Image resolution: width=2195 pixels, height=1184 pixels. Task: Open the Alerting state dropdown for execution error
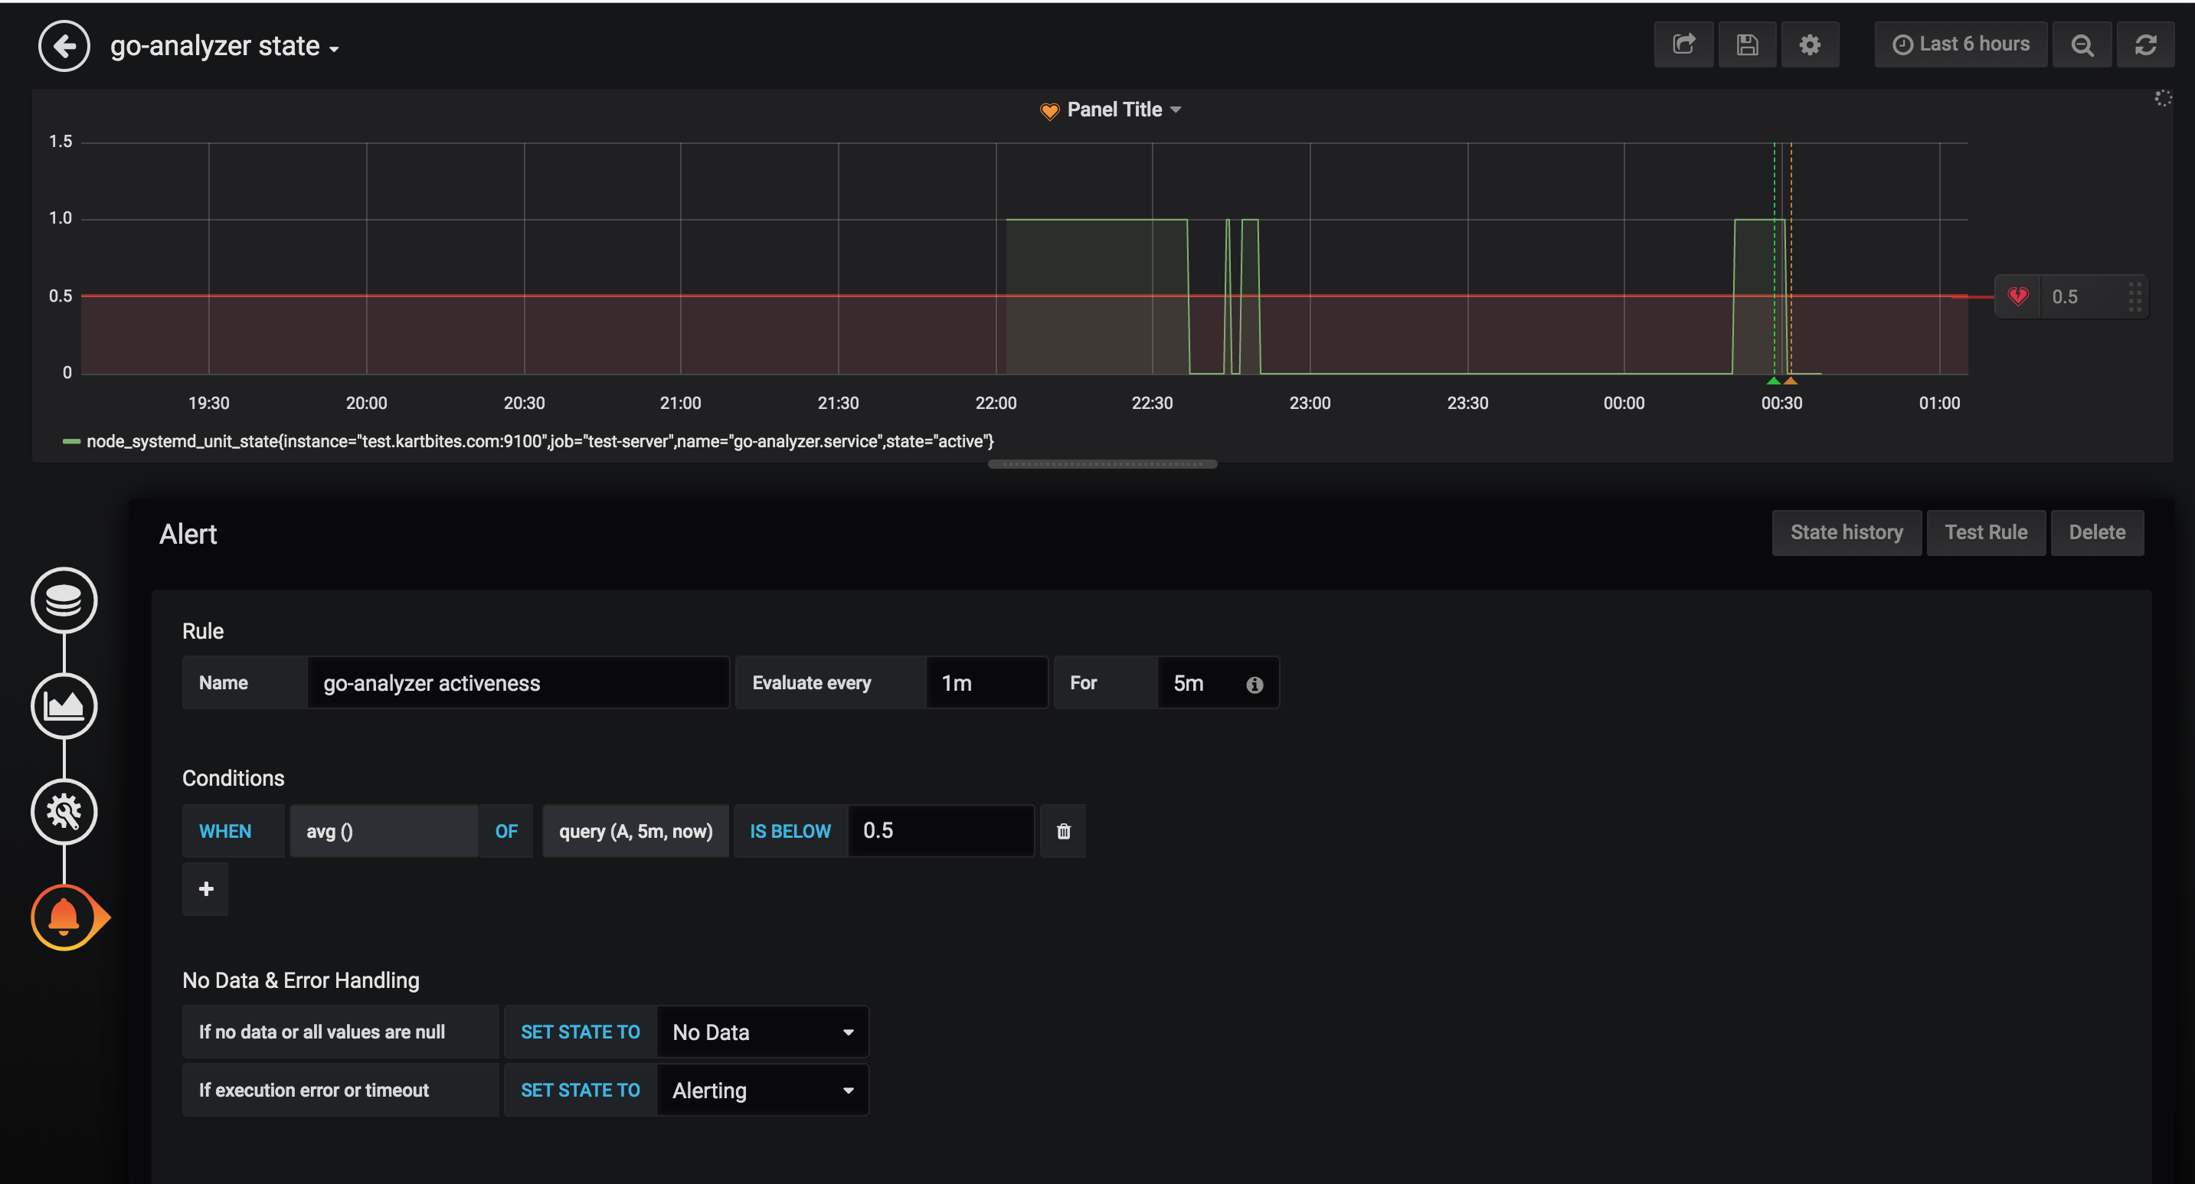tap(763, 1090)
